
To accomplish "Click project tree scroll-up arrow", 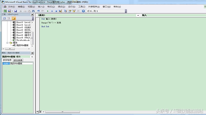I will (32, 22).
